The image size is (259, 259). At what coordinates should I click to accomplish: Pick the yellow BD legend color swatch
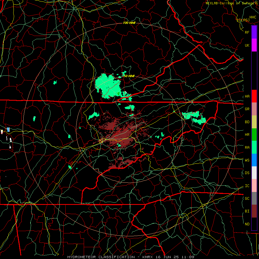[x=254, y=122]
